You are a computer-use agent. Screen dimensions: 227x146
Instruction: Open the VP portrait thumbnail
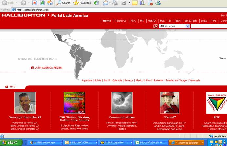tap(25, 103)
